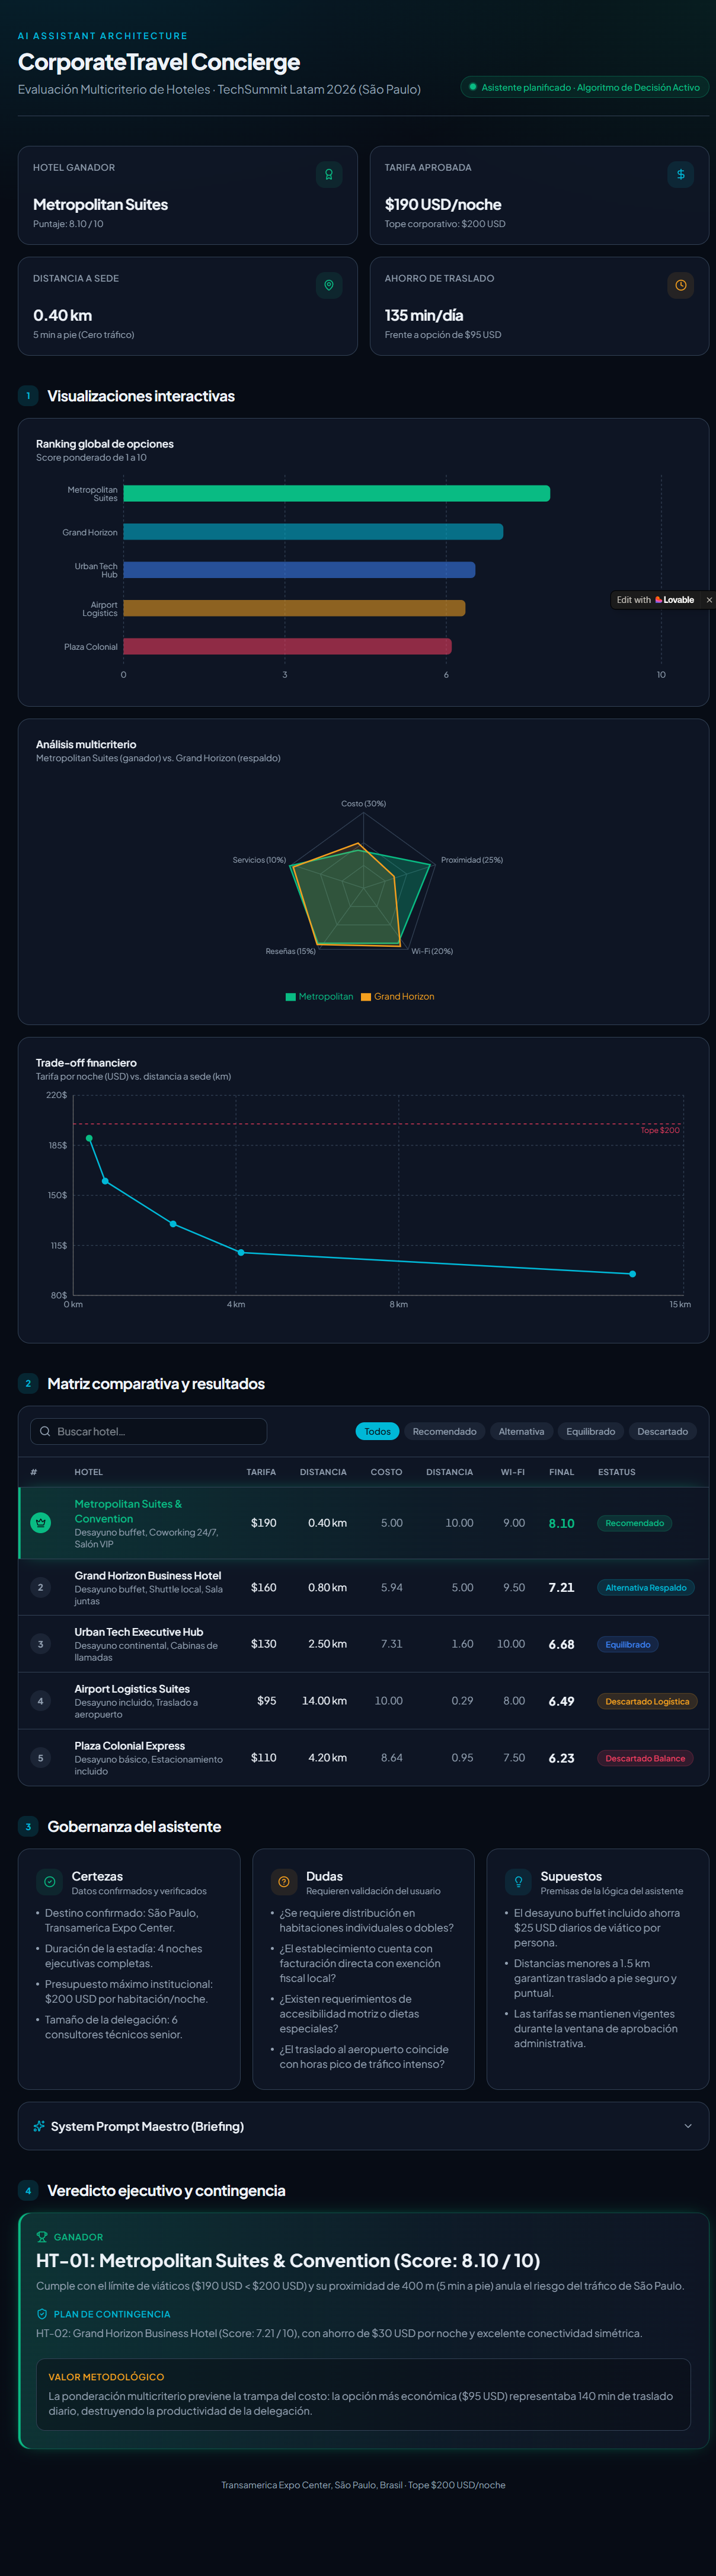The height and width of the screenshot is (2576, 716).
Task: Click the Descartado Logística status badge
Action: coord(647,1700)
